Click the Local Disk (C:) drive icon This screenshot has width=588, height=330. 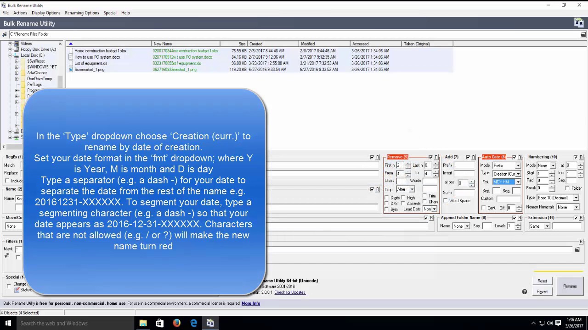pos(17,55)
